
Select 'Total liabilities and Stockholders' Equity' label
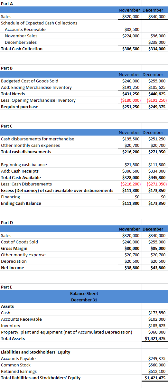(41, 378)
